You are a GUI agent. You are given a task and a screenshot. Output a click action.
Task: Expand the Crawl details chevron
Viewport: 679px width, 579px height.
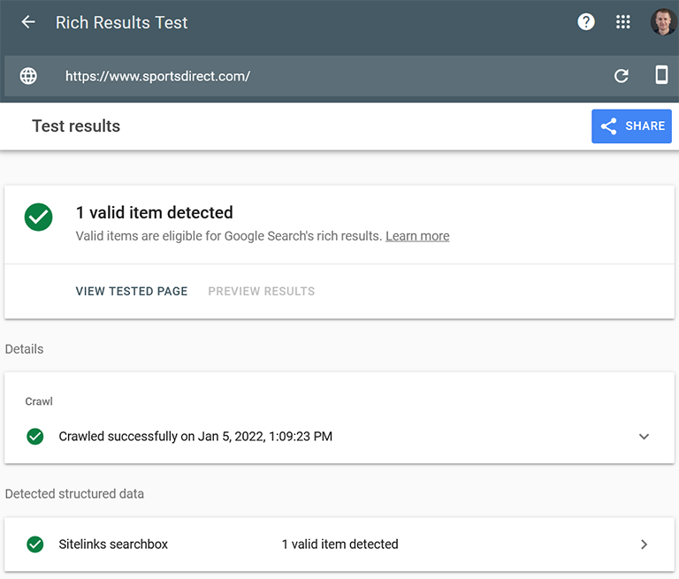coord(644,436)
